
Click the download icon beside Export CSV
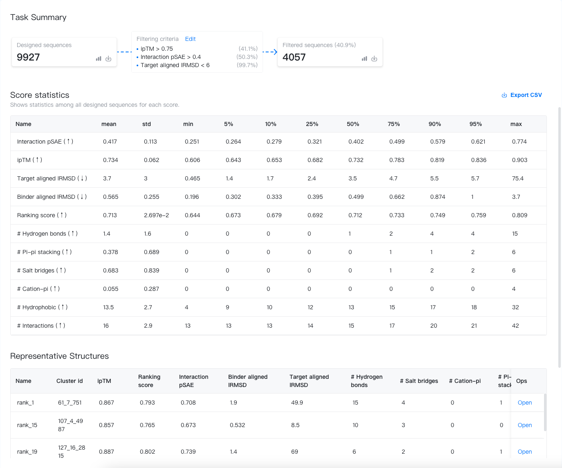pyautogui.click(x=504, y=95)
